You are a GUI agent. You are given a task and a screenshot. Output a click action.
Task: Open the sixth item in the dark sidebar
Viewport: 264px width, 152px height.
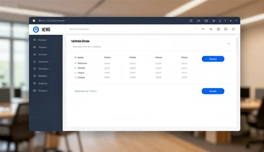(x=40, y=76)
